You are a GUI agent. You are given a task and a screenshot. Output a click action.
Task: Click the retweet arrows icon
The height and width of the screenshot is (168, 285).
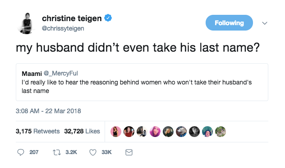click(57, 152)
